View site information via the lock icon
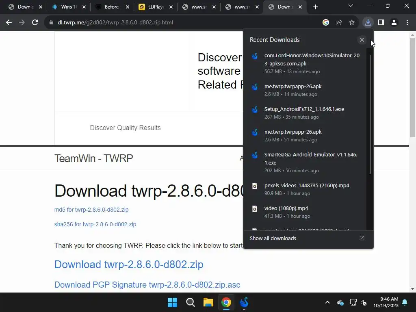416x312 pixels. [51, 23]
